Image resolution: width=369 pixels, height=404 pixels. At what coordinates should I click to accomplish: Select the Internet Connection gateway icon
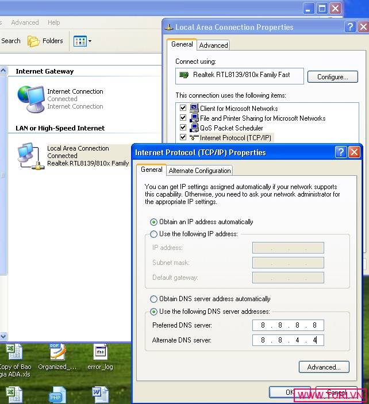[x=31, y=99]
